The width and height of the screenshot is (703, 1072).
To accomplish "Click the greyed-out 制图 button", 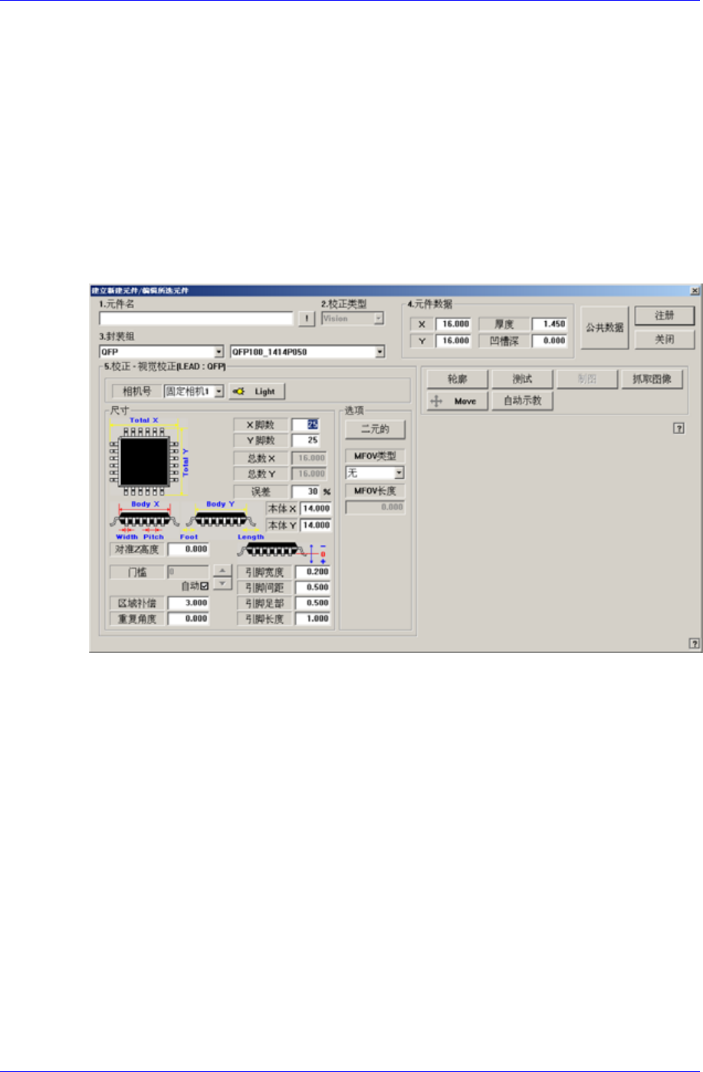I will pos(587,379).
